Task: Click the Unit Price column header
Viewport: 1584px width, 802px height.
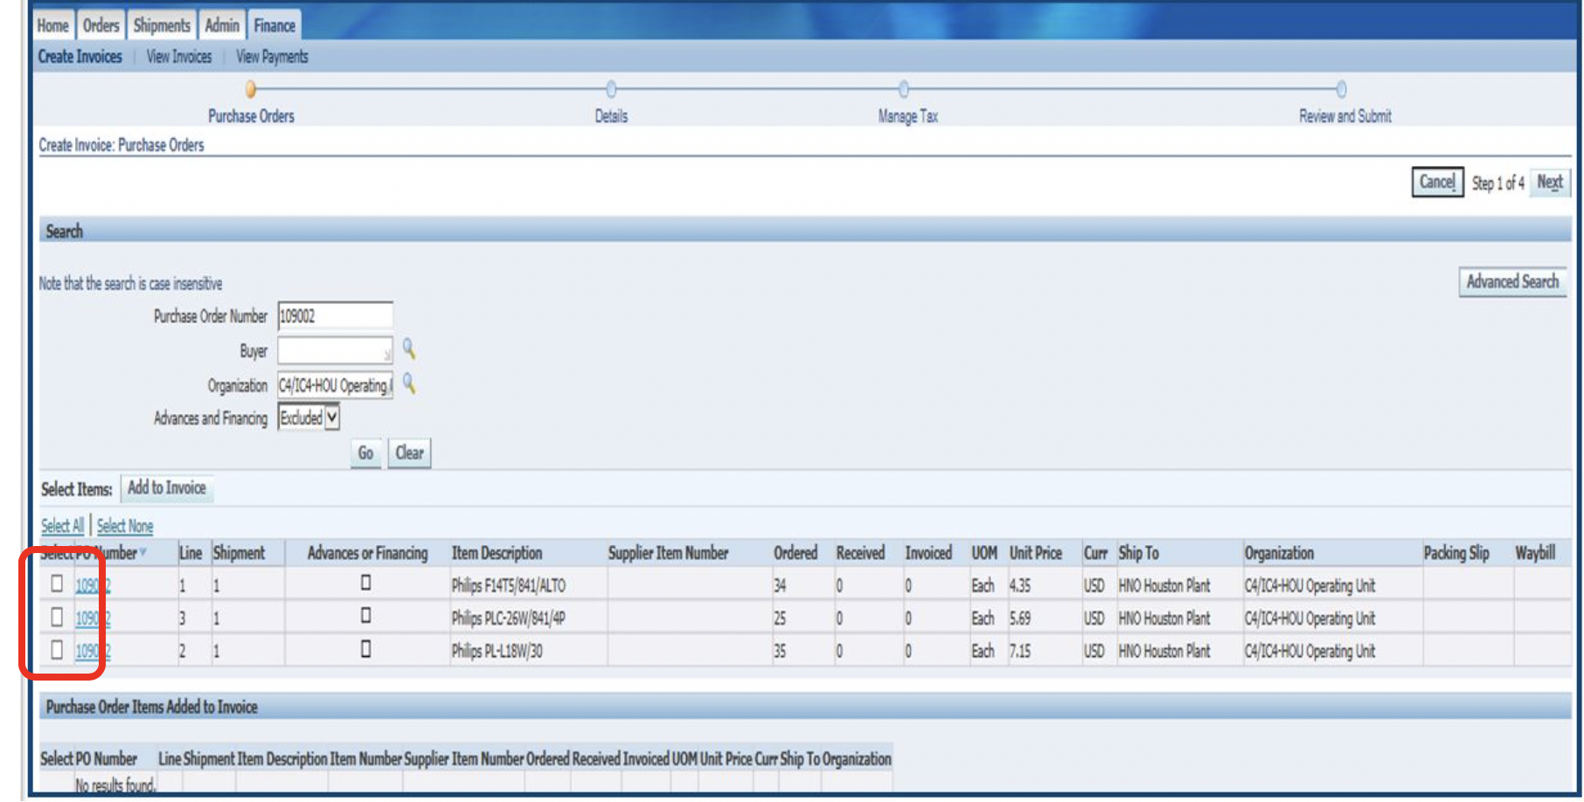Action: click(x=1036, y=553)
